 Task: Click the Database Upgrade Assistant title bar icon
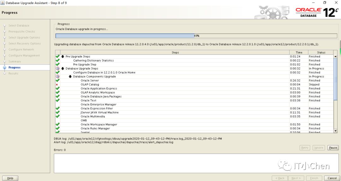click(x=3, y=3)
